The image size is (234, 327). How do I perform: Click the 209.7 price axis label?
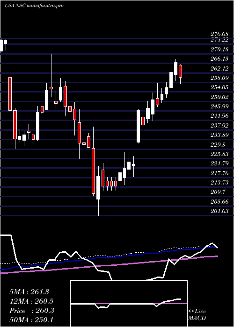click(x=218, y=192)
